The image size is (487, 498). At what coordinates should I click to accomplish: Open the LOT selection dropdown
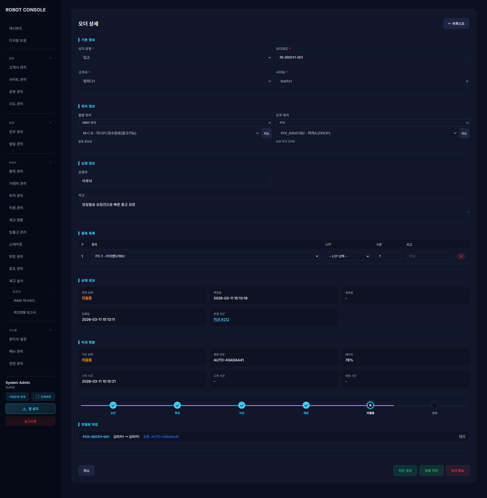coord(347,256)
